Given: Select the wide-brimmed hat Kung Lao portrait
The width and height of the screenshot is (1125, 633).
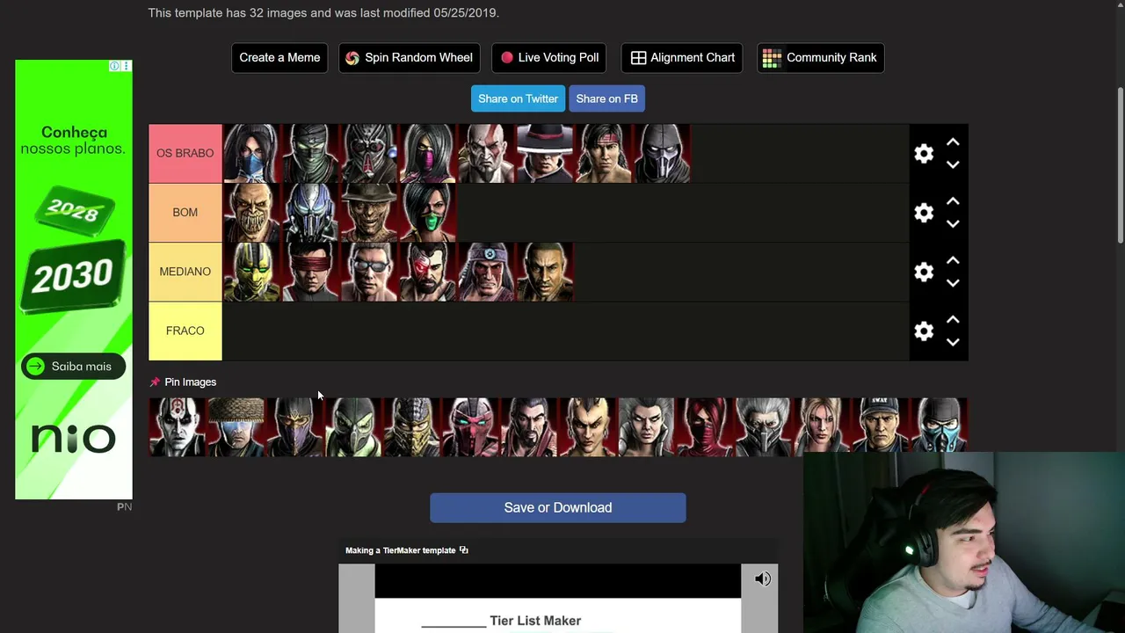Looking at the screenshot, I should (x=545, y=154).
